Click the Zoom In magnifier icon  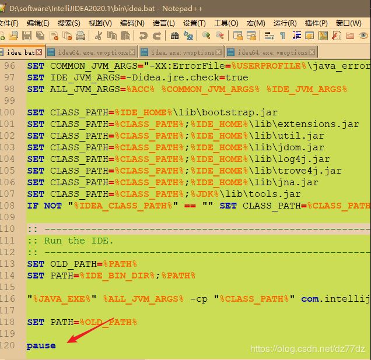(206, 36)
